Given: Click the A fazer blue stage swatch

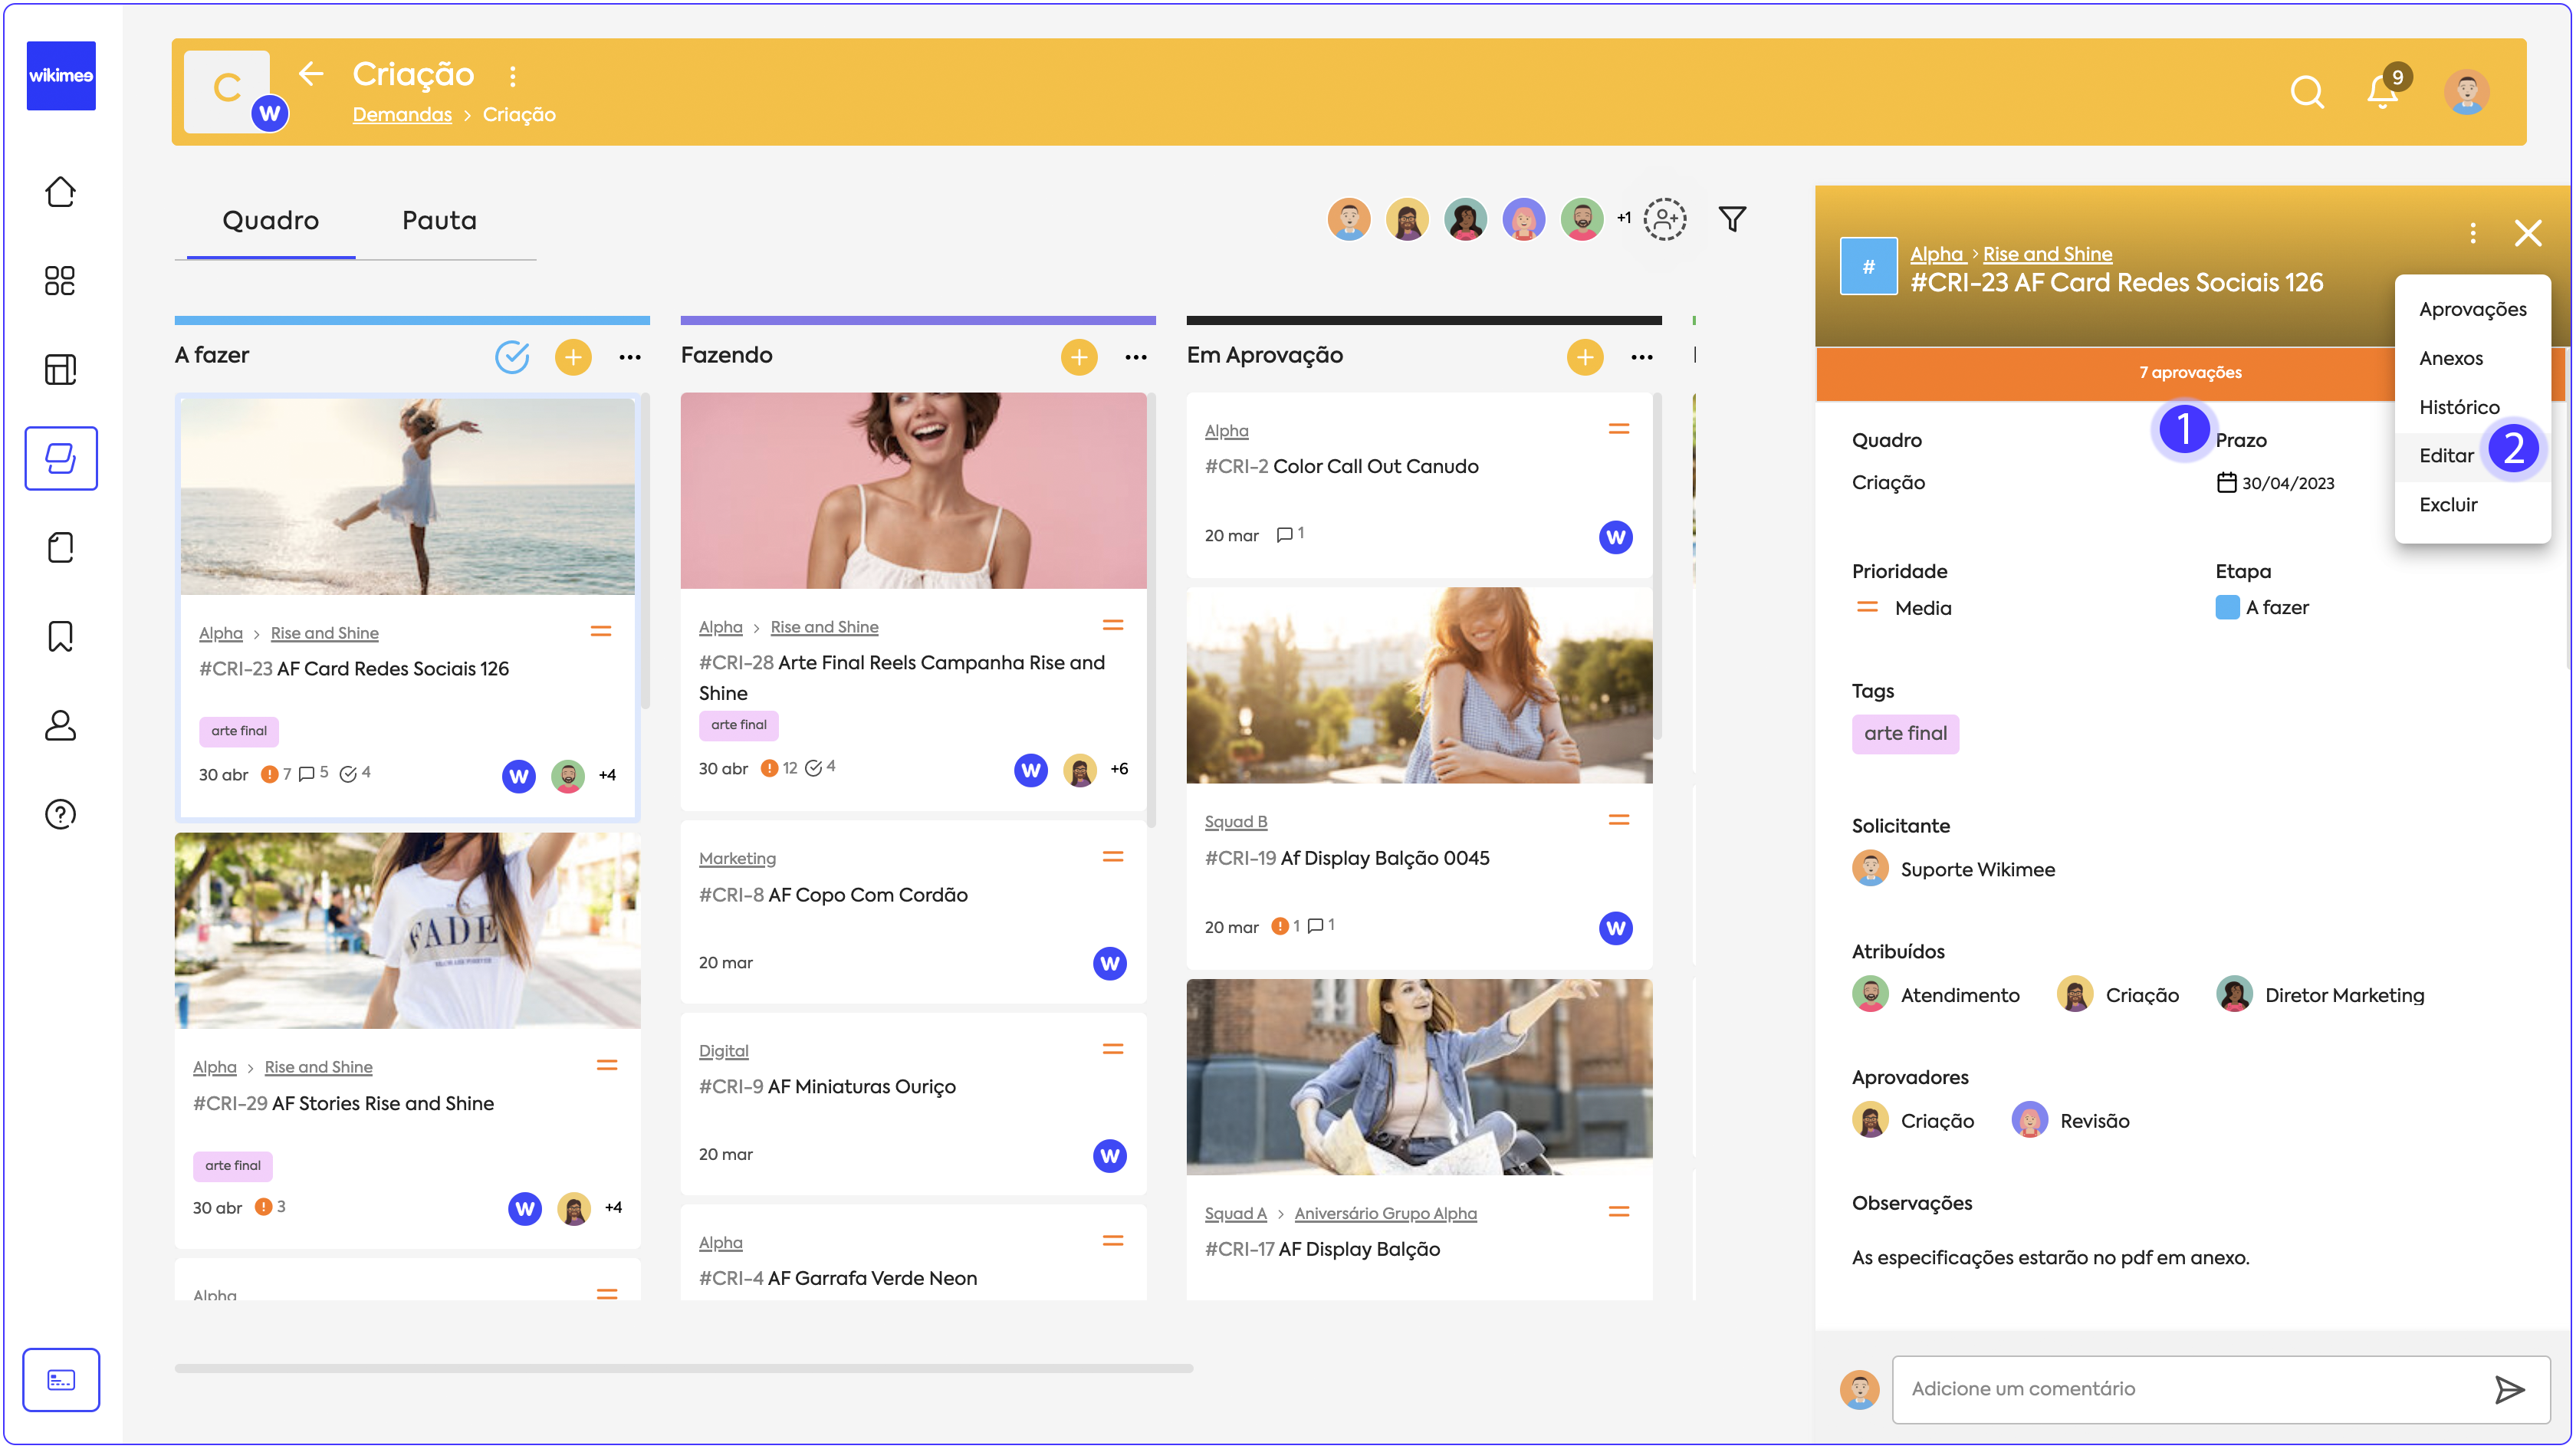Looking at the screenshot, I should point(2227,608).
